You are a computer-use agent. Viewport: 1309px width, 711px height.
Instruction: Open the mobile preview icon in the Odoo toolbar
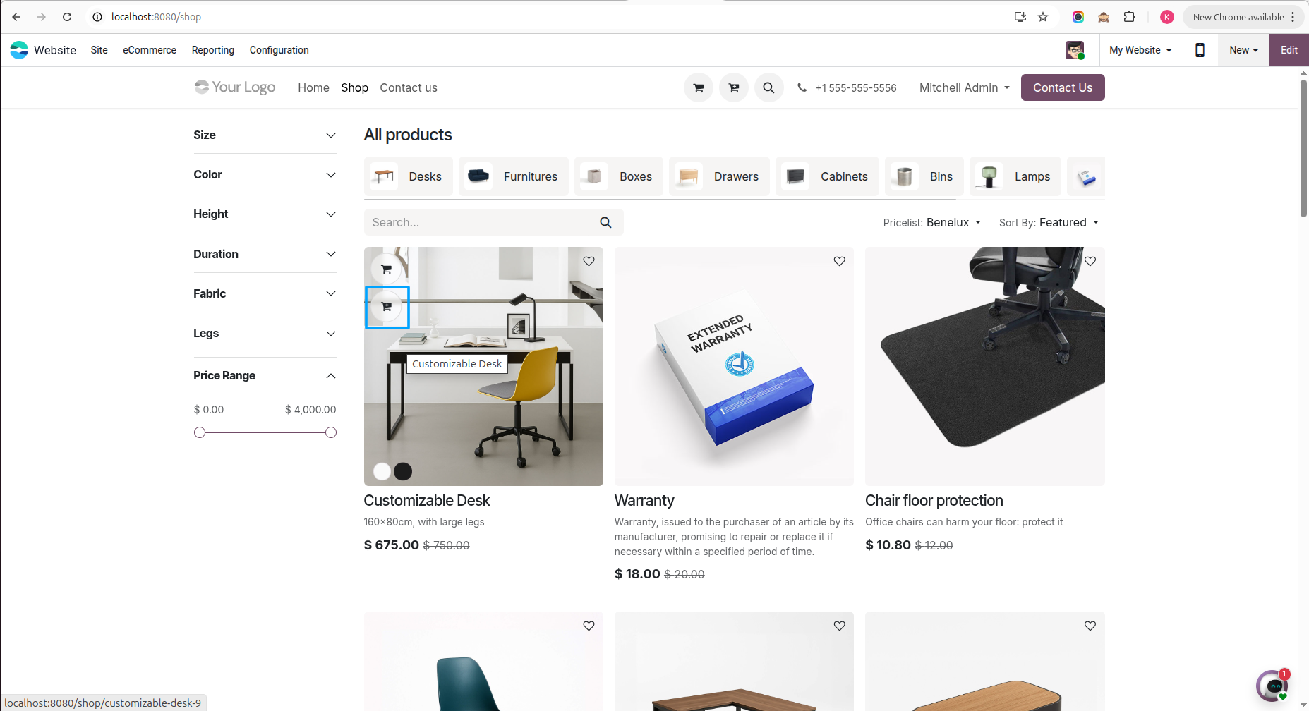coord(1199,50)
